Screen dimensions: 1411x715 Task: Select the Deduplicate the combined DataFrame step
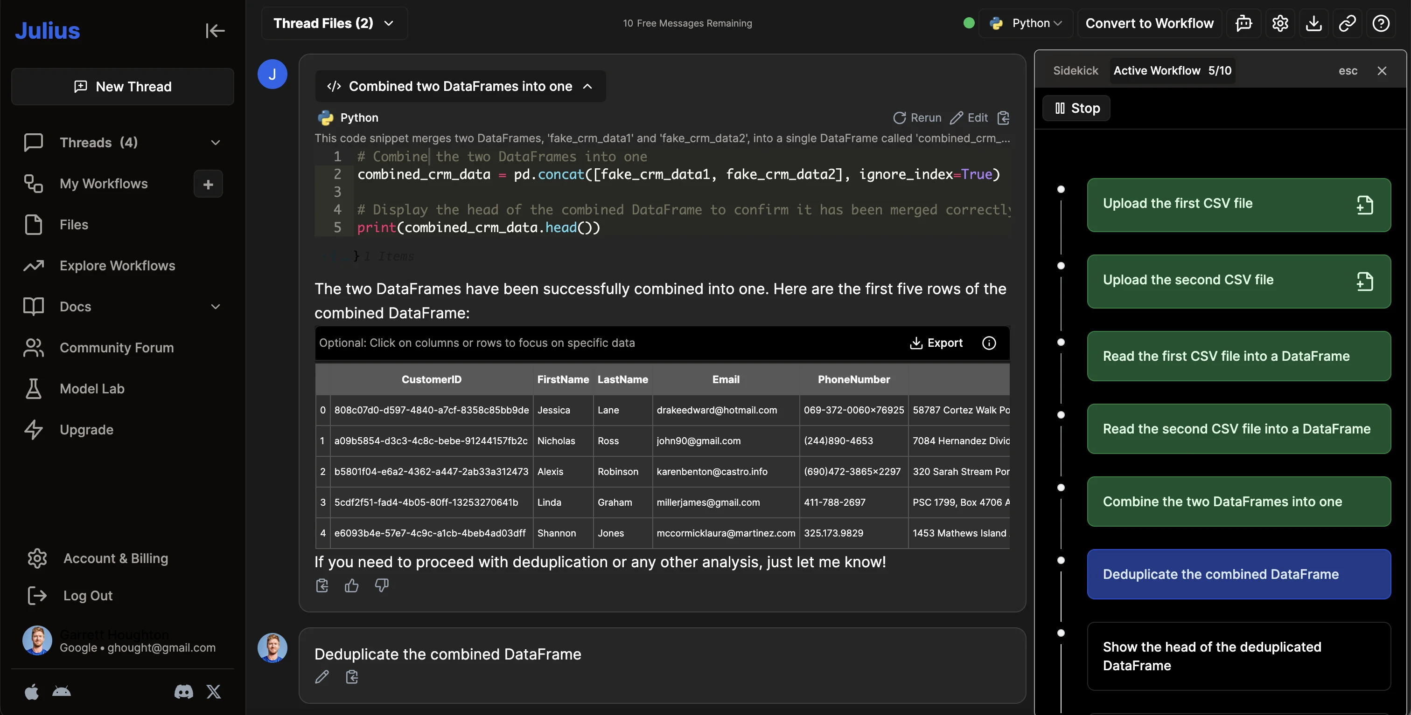[1238, 574]
